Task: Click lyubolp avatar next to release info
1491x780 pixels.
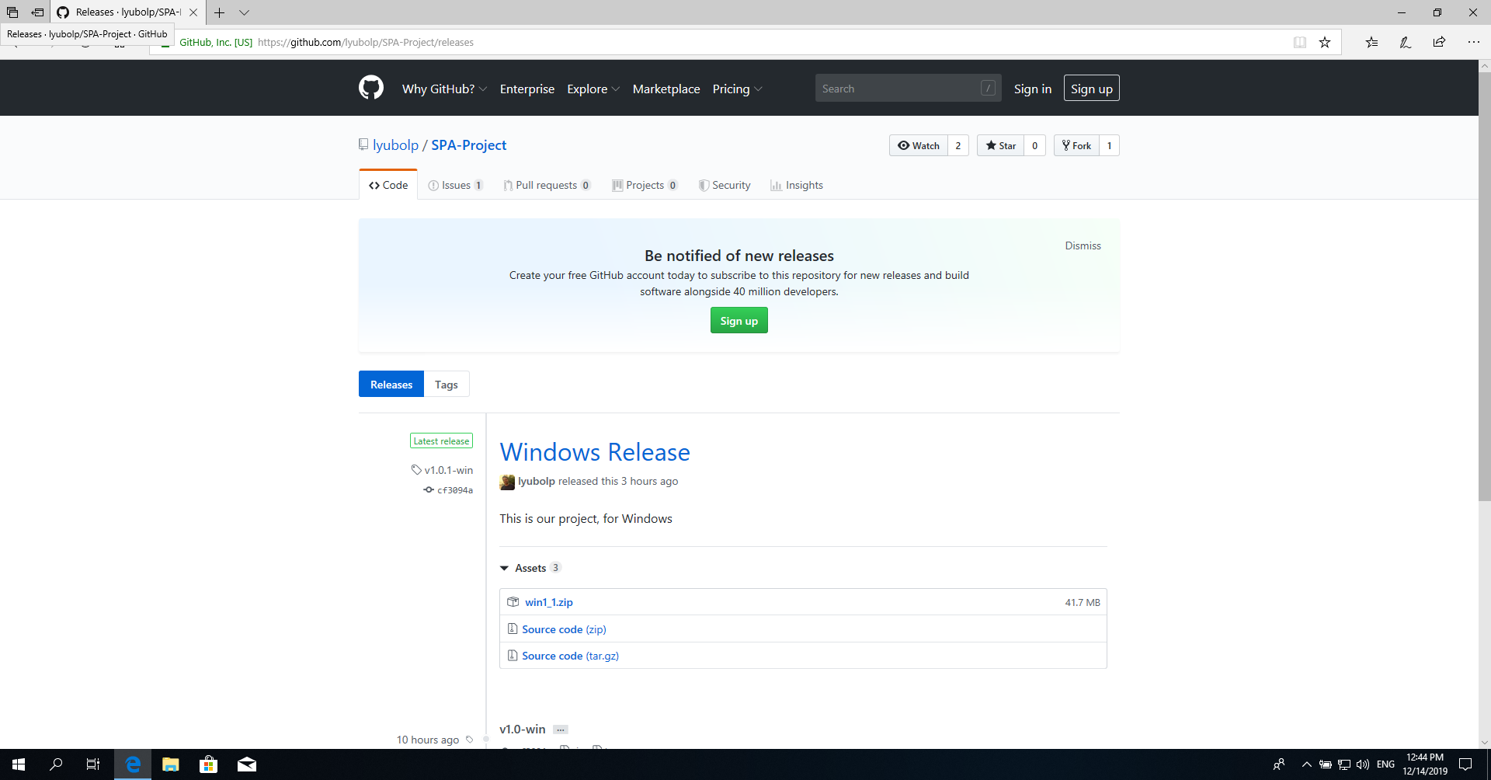Action: click(507, 482)
